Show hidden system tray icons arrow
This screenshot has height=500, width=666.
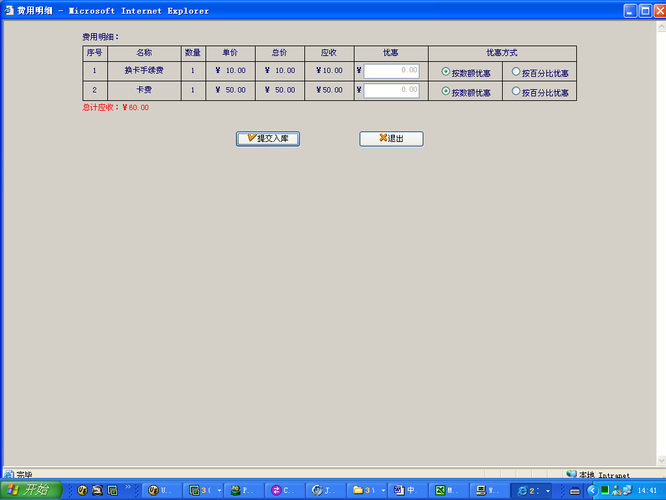tap(593, 490)
